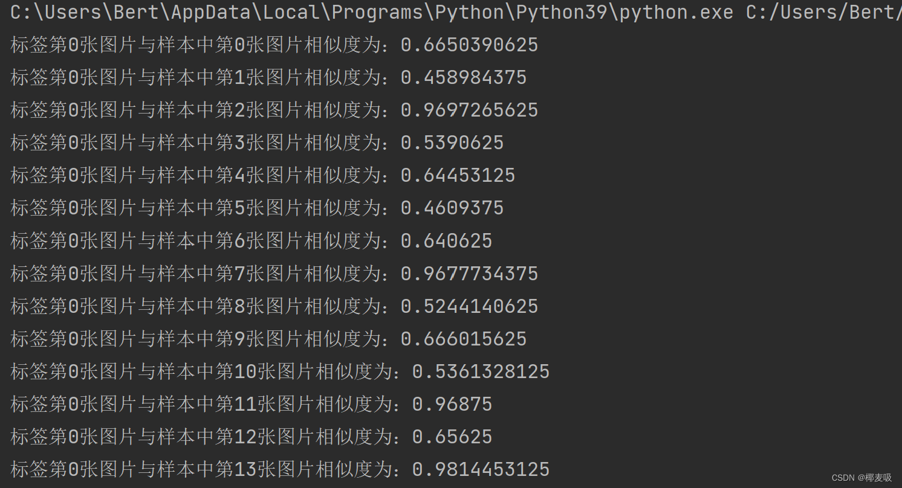Image resolution: width=902 pixels, height=488 pixels.
Task: Select the line for sample image 10 similarity 0.5361328125
Action: click(x=280, y=371)
